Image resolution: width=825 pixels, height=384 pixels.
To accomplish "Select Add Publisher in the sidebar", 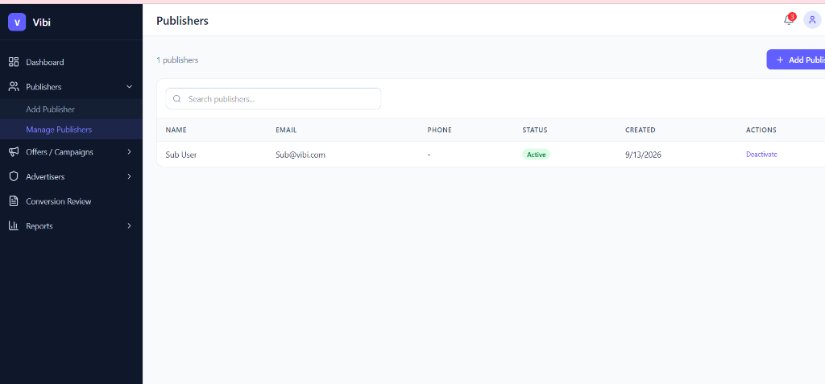I will click(x=71, y=109).
